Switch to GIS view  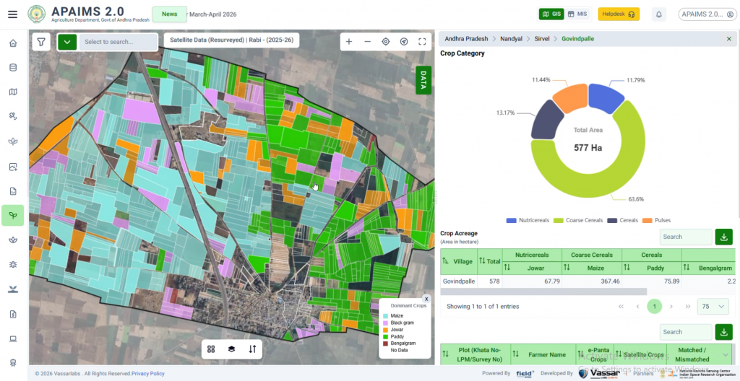tap(551, 14)
